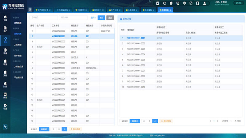This screenshot has width=246, height=138.
Task: Close the 入库检验 tab
Action: (137, 10)
